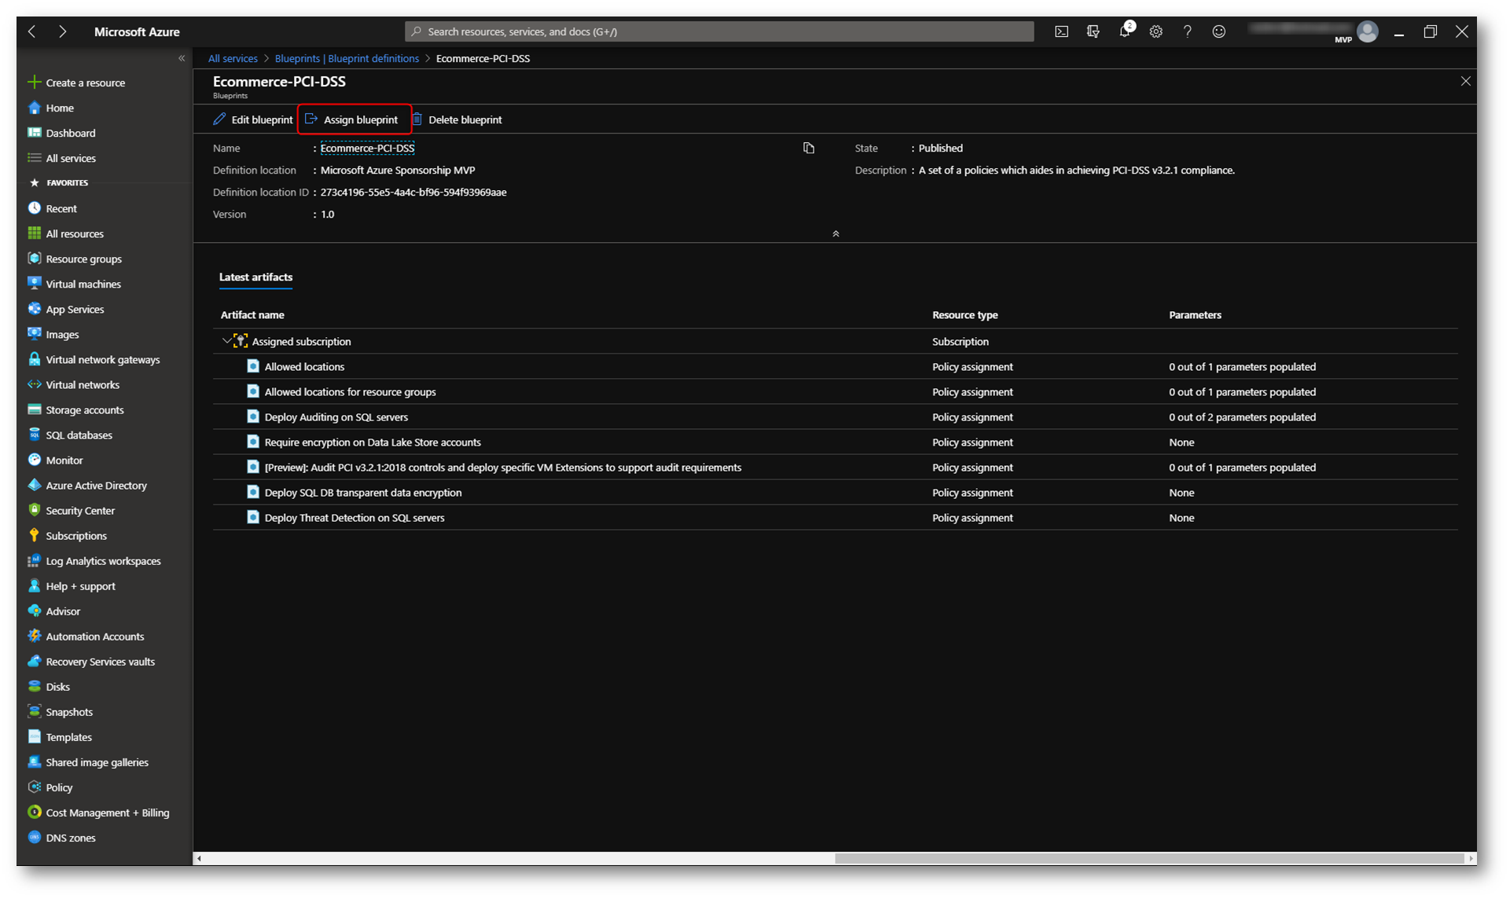This screenshot has width=1510, height=899.
Task: Copy the blueprint name to clipboard
Action: 809,148
